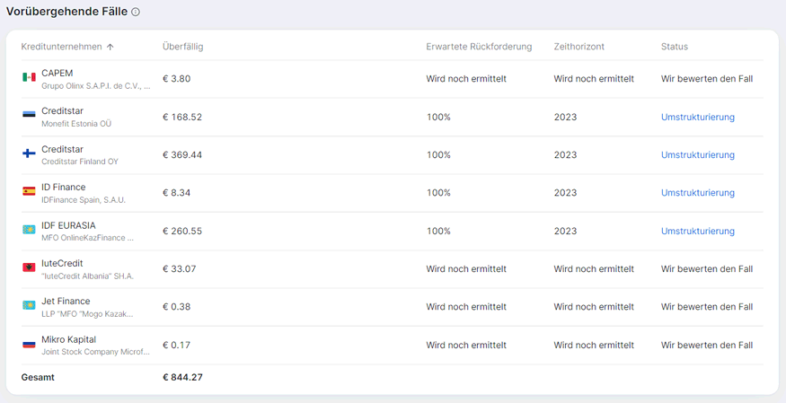Click LLP "MFO "Mogo Kazak... subtitle
Image resolution: width=786 pixels, height=403 pixels.
(x=88, y=314)
